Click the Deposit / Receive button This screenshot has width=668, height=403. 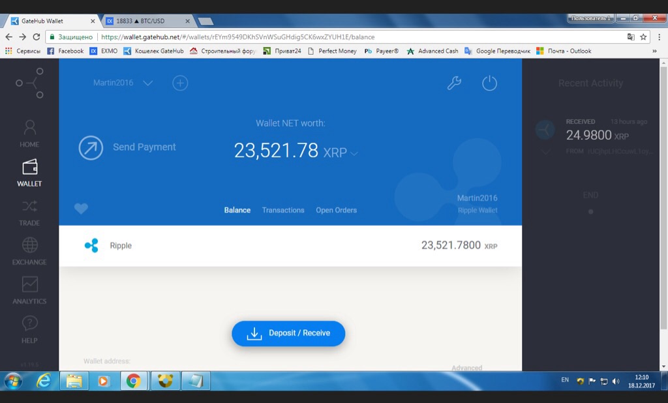(288, 333)
